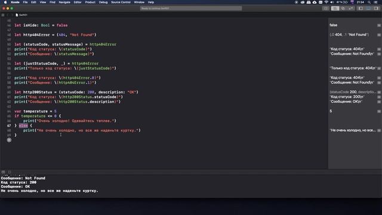Switch to the Standard editor

[x=335, y=8]
